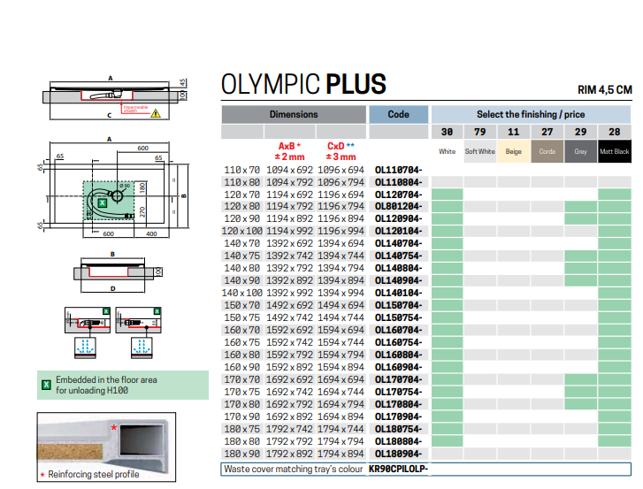Click the yellow warning triangle icon
The width and height of the screenshot is (643, 489).
[x=155, y=113]
